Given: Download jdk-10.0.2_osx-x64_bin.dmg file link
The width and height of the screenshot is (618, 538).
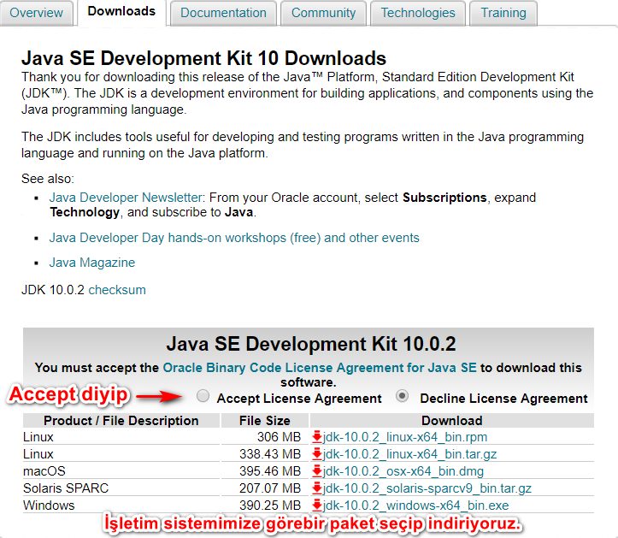Looking at the screenshot, I should 403,471.
